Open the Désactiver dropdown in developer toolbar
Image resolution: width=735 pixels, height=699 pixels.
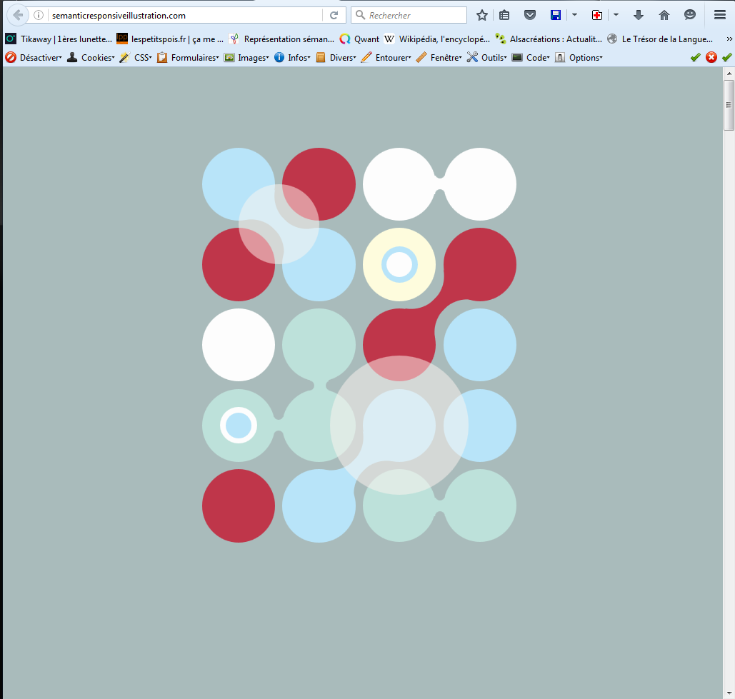[34, 58]
